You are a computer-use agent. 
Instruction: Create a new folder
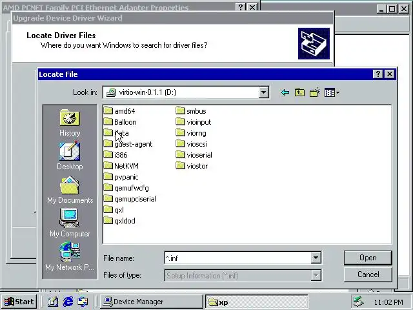click(315, 92)
